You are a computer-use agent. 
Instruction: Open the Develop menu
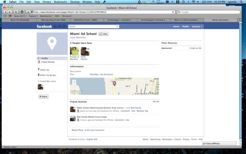[75, 2]
